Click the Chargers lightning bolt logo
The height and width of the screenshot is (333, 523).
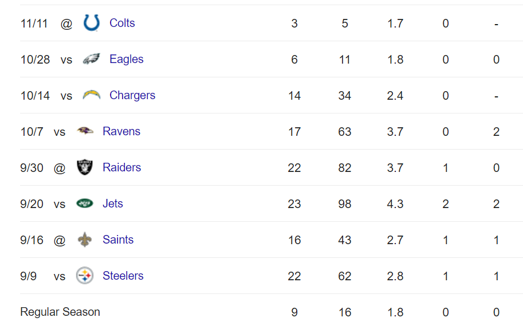point(92,95)
